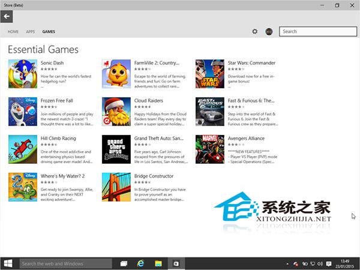
Task: Switch to the APPS tab
Action: click(31, 32)
